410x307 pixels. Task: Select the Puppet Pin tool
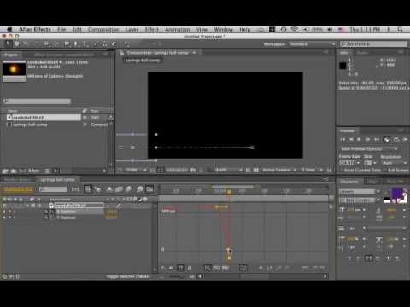[126, 43]
